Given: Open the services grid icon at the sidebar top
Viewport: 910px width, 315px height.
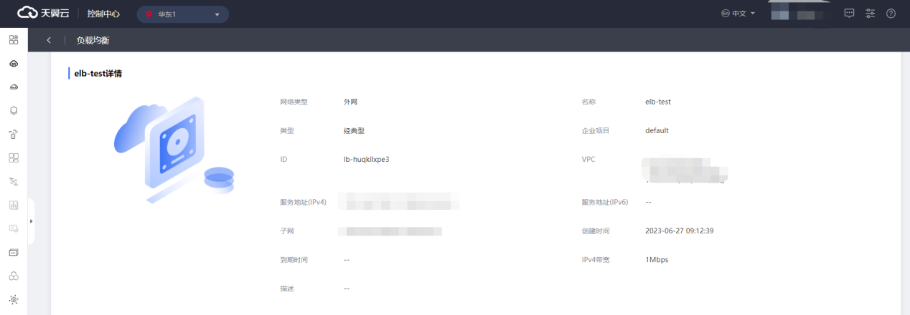Looking at the screenshot, I should click(x=14, y=39).
